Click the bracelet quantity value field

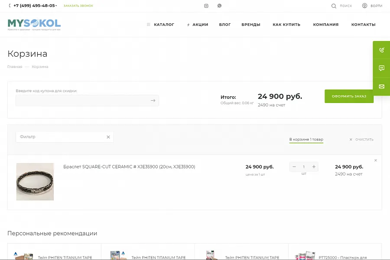pos(304,167)
